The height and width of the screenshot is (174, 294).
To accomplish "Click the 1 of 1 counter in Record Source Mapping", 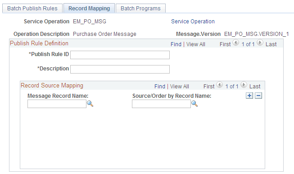I will click(x=232, y=87).
